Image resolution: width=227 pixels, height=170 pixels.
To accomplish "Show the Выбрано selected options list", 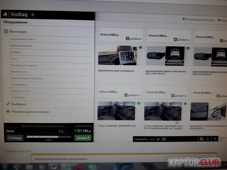I will tap(18, 104).
